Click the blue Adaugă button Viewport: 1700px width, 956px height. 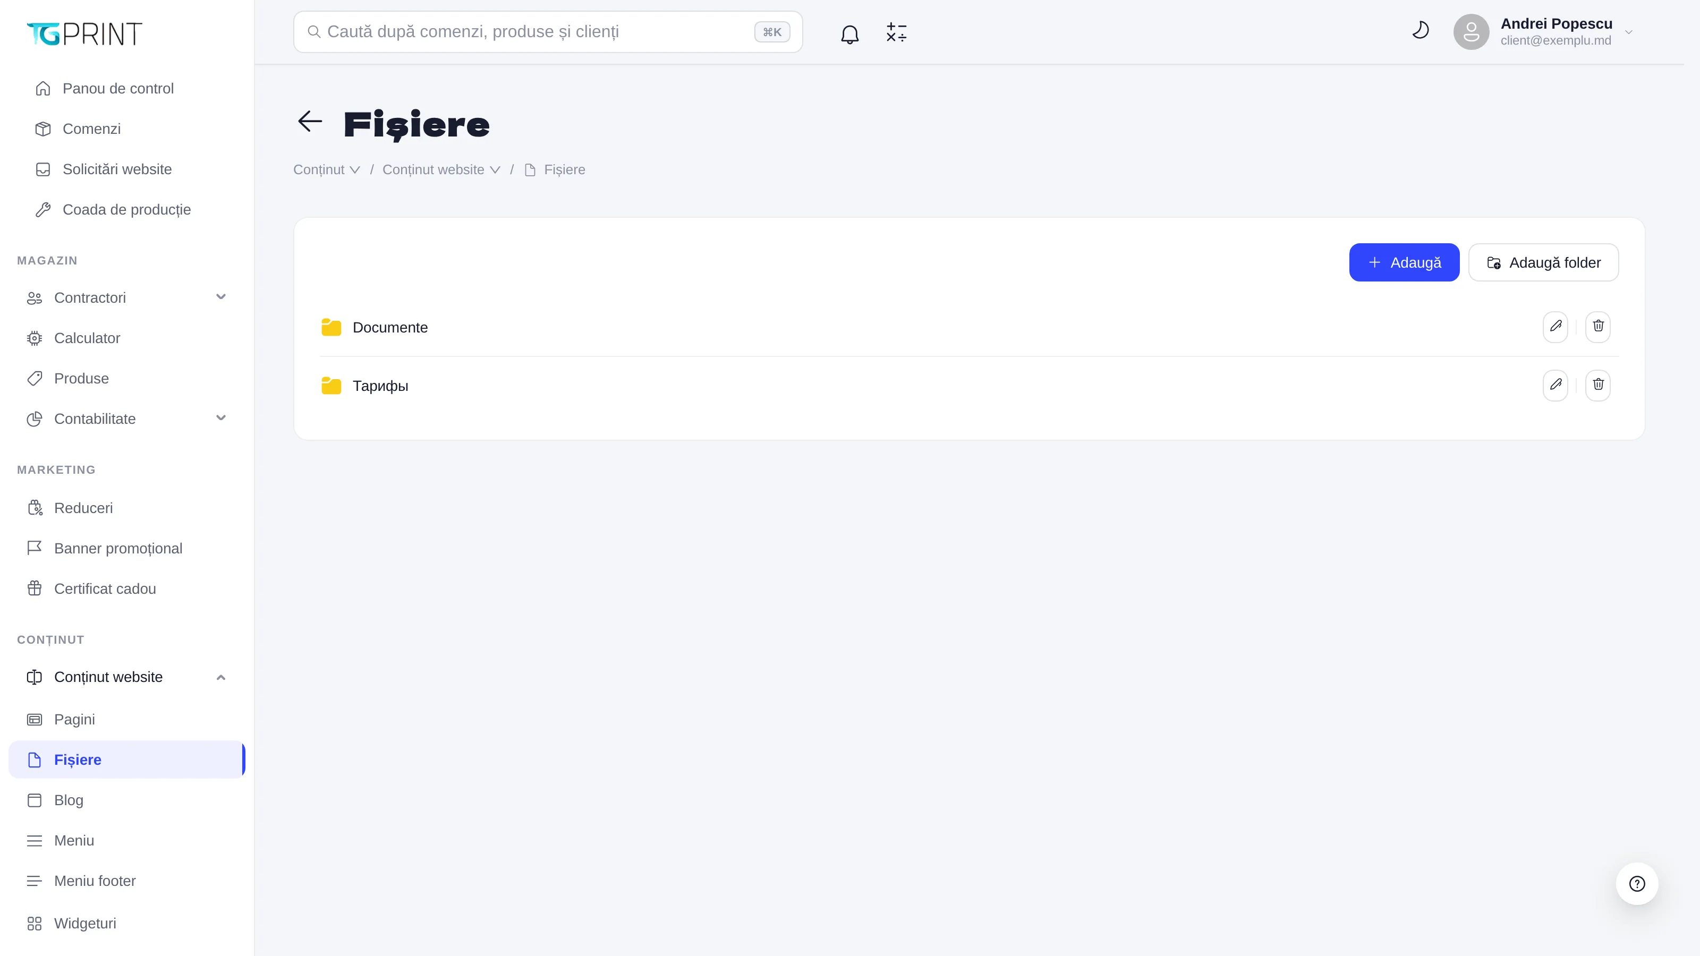[1404, 262]
